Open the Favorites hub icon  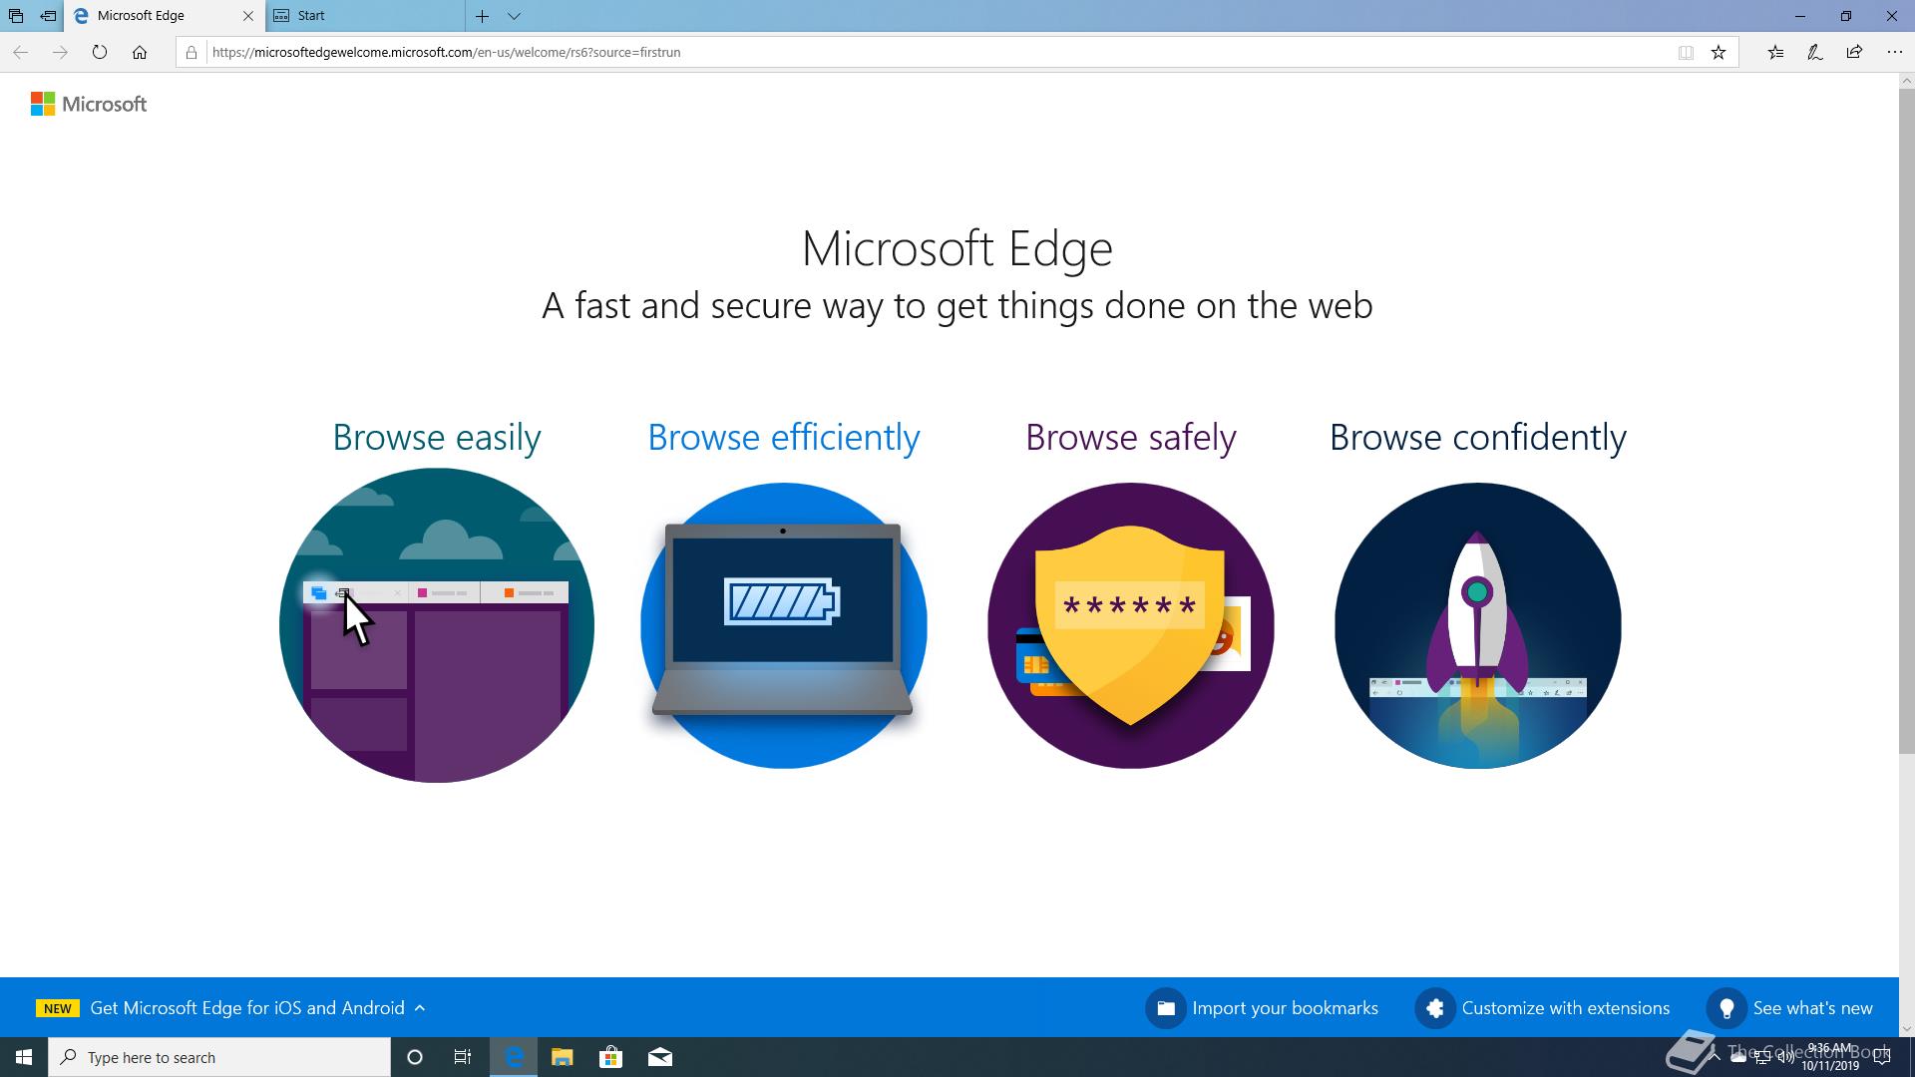[x=1775, y=53]
